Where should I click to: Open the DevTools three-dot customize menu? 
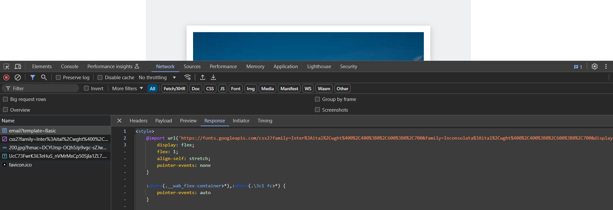pos(606,67)
